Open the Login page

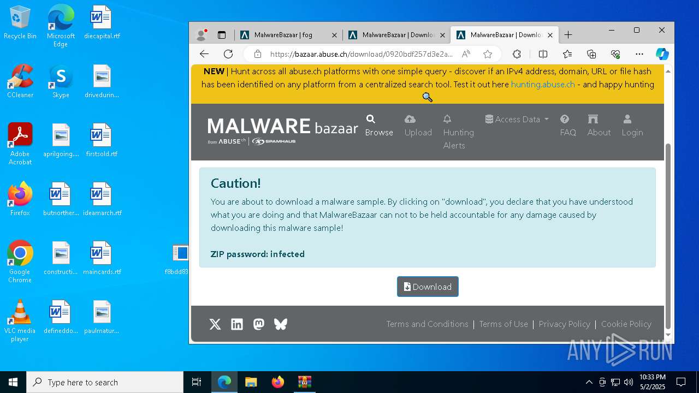632,126
